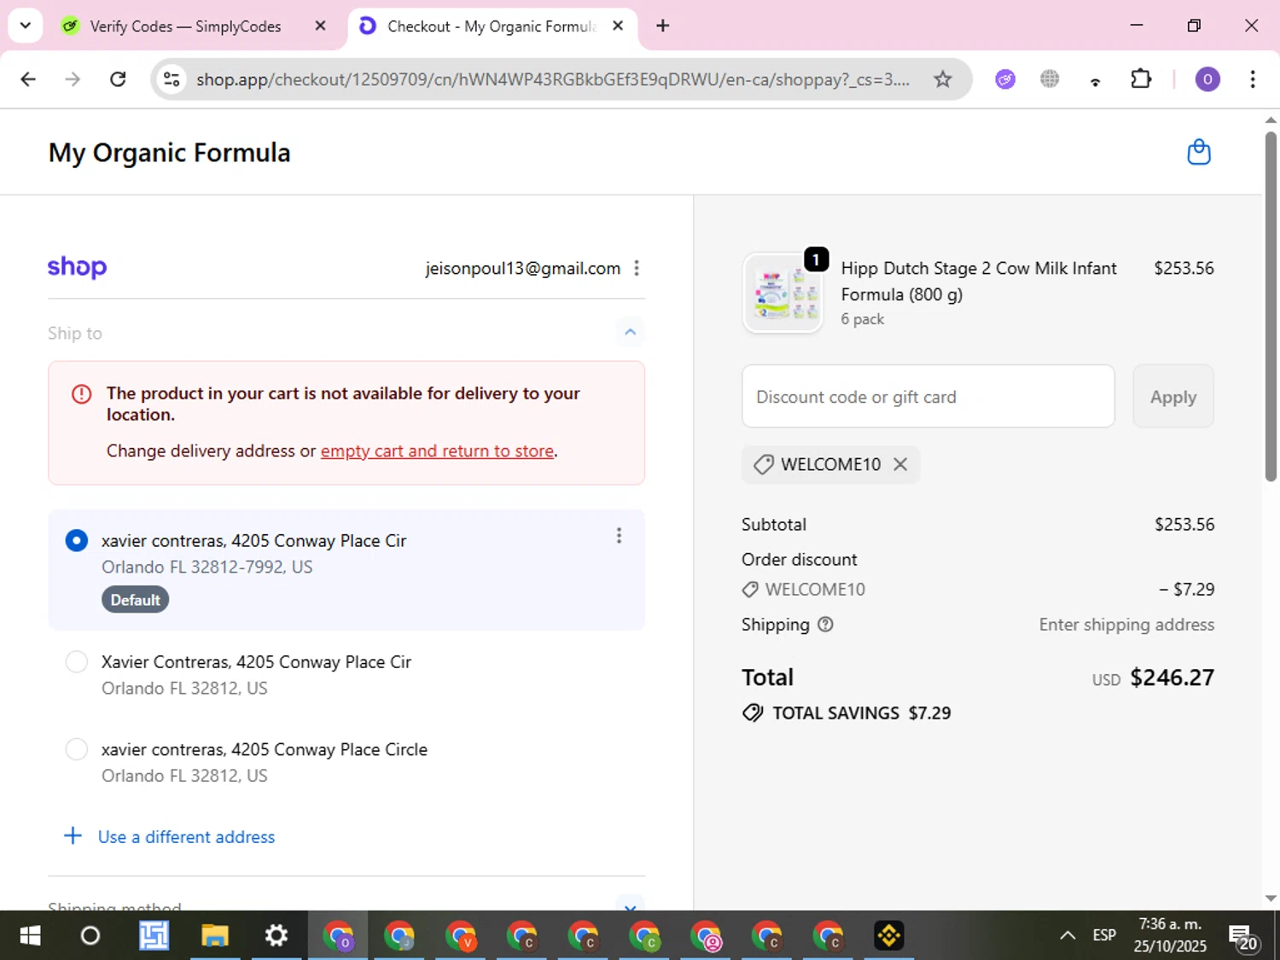1280x960 pixels.
Task: Click the jeisonpoul13@gmail.com email
Action: coord(523,268)
